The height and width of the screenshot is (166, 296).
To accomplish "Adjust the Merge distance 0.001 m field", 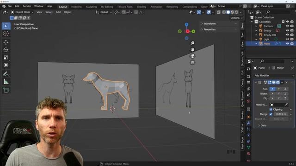I will point(281,114).
